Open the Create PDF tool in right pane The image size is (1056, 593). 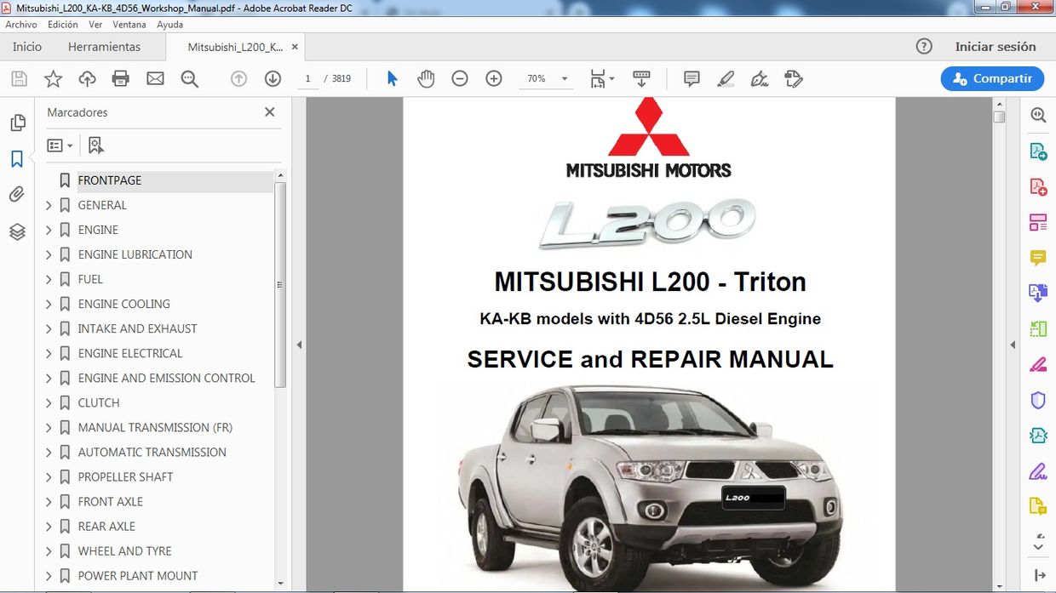click(x=1038, y=187)
